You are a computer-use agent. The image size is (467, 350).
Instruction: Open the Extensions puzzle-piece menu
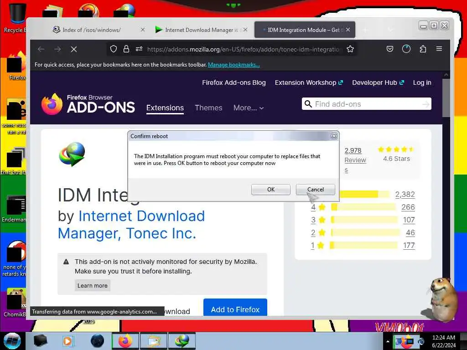click(x=423, y=49)
